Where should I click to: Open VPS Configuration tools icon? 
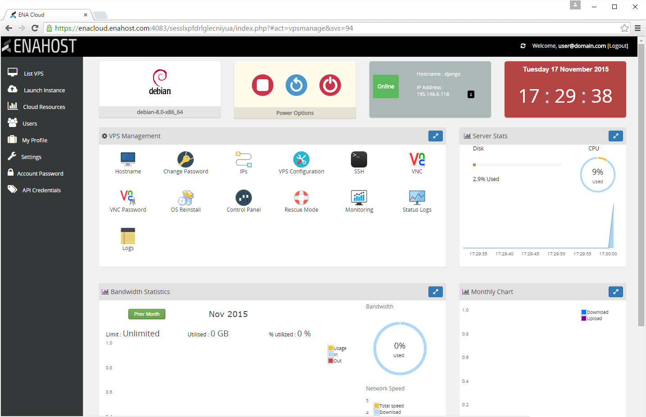point(301,159)
